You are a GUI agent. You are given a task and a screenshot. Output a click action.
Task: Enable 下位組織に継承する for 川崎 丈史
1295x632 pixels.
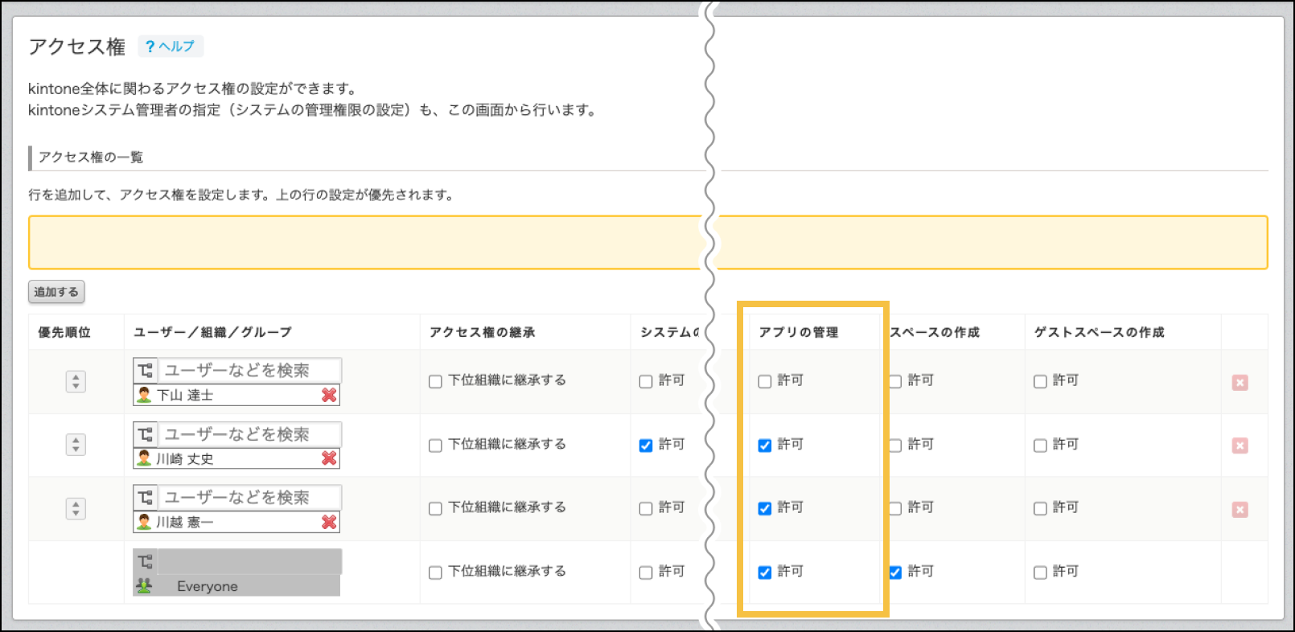coord(435,445)
